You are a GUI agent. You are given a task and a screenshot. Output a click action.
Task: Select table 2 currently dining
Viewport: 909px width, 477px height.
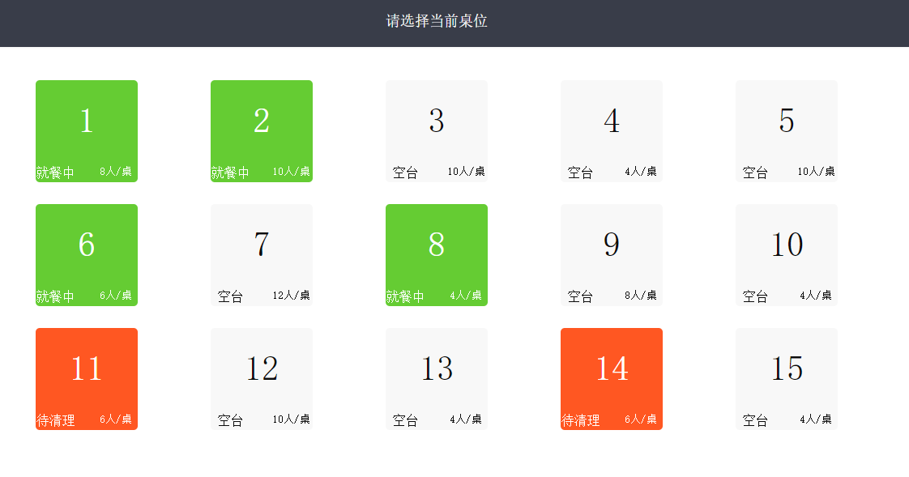point(262,131)
